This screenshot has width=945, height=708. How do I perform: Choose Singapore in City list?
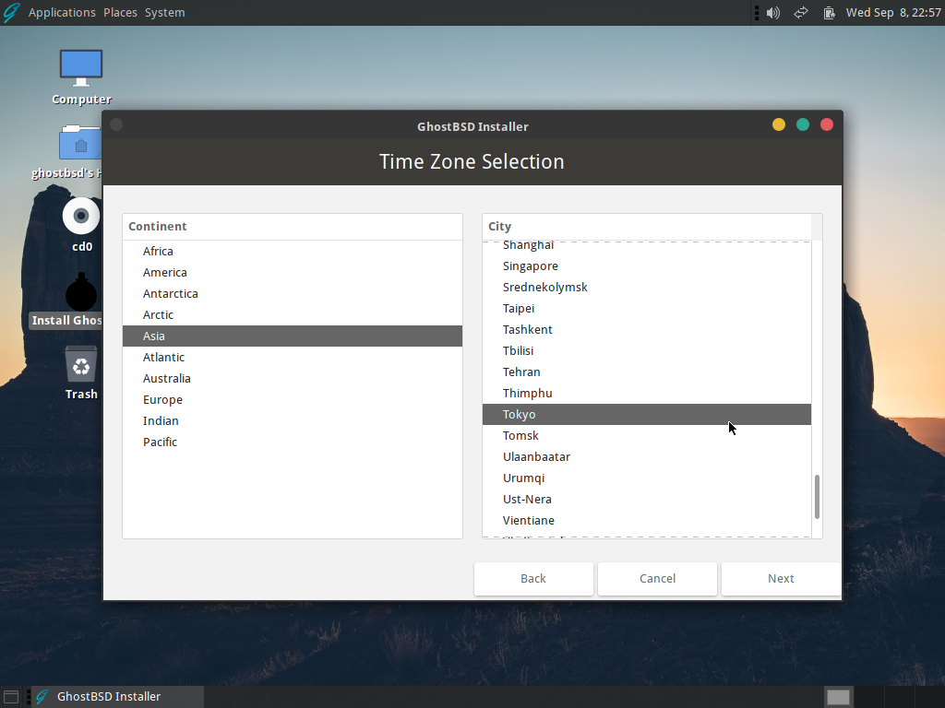[x=647, y=266]
